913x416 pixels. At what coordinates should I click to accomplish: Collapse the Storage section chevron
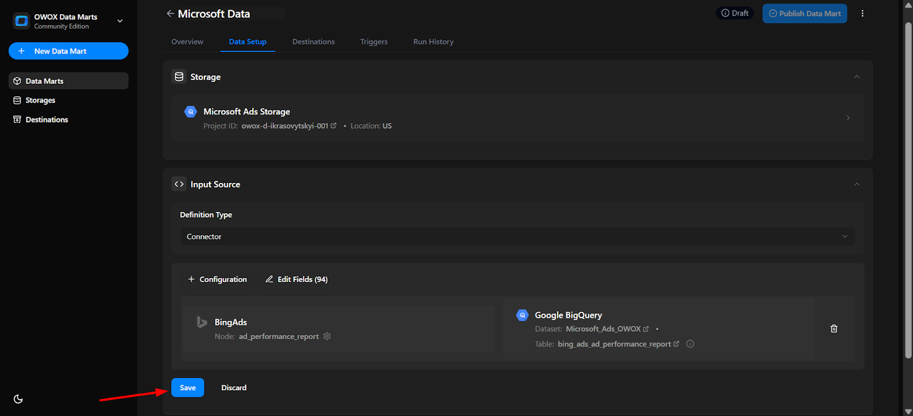pyautogui.click(x=857, y=76)
